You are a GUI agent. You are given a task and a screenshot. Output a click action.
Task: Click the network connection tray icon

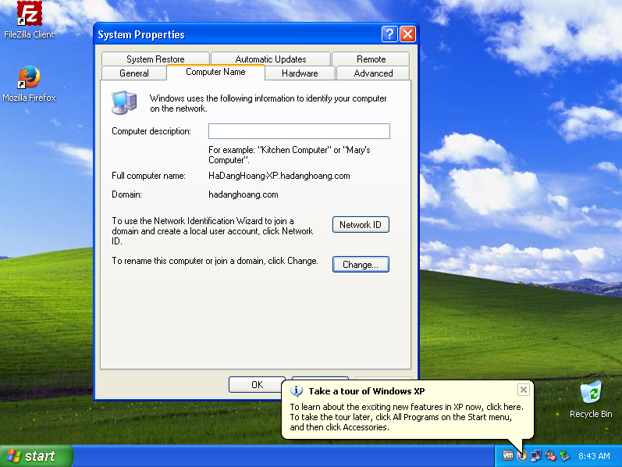point(536,455)
